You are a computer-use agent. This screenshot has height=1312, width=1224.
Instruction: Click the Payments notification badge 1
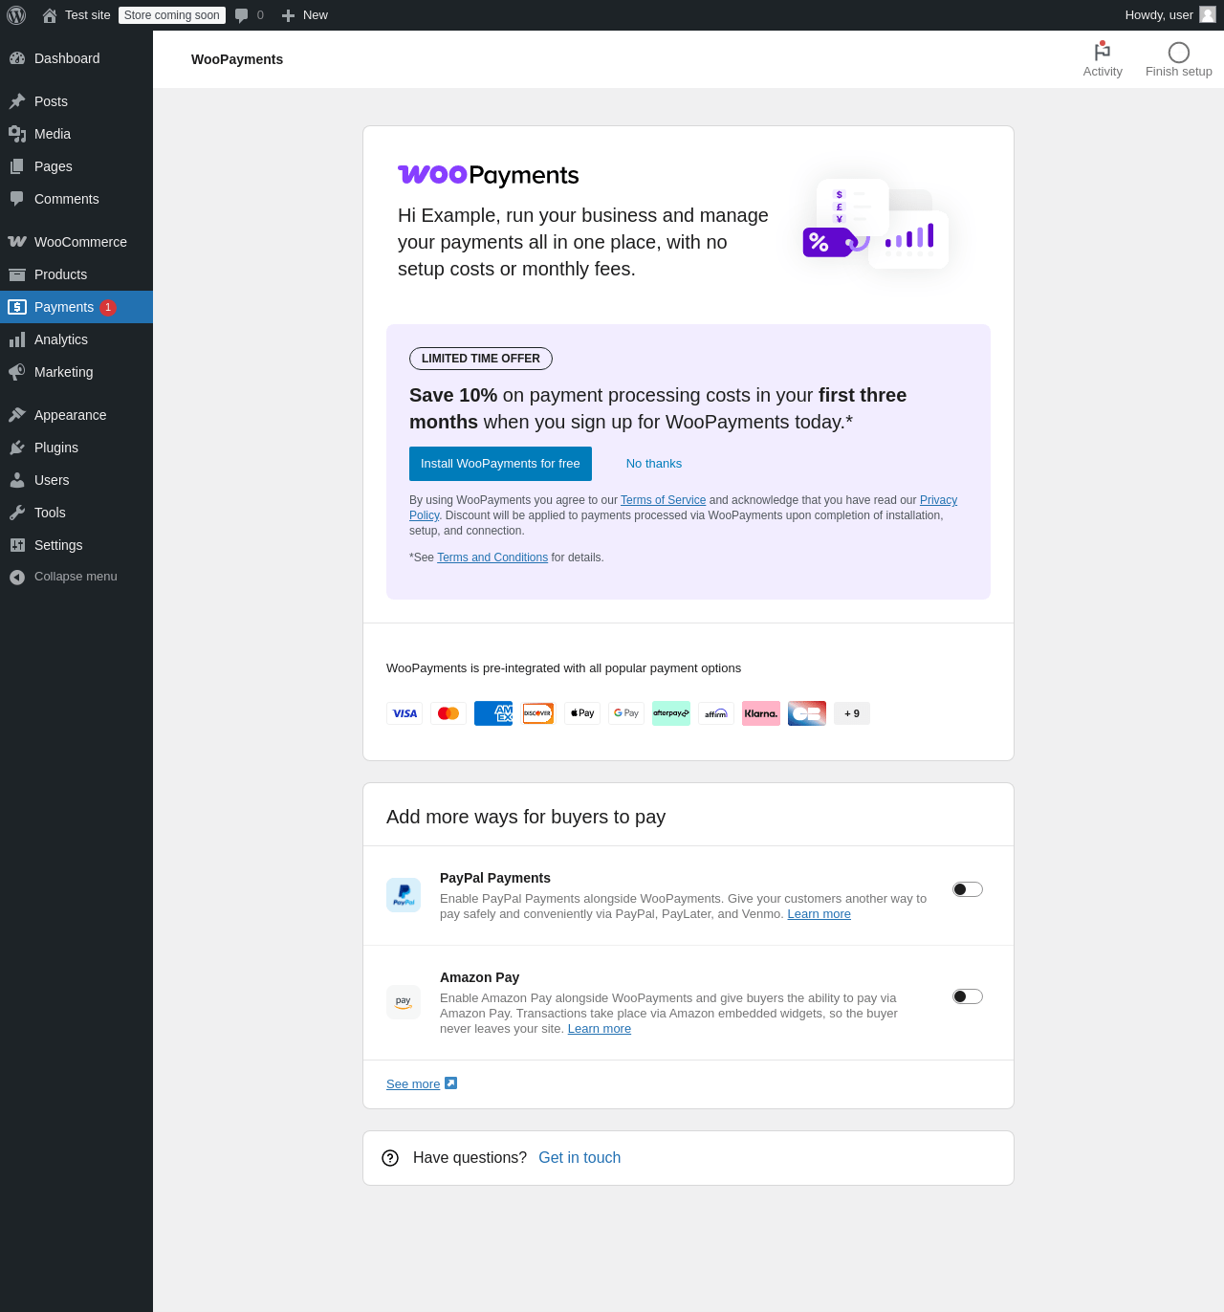click(x=108, y=307)
